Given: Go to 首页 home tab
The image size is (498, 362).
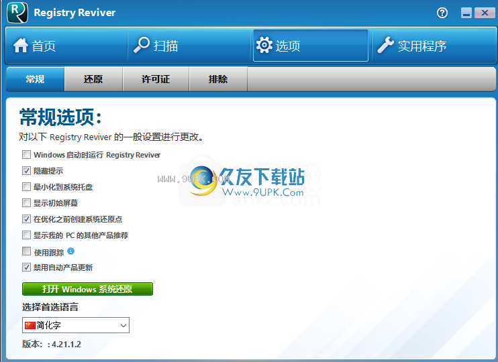Looking at the screenshot, I should 66,46.
